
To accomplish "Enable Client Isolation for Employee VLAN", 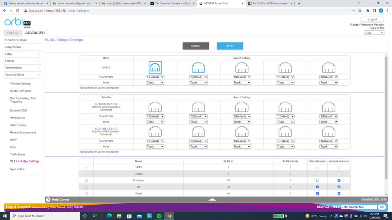I will 317,180.
